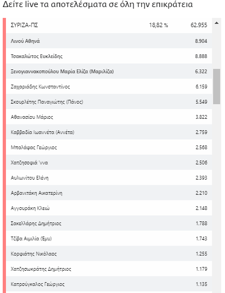Click the vertical scrollbar thumb

pyautogui.click(x=217, y=86)
